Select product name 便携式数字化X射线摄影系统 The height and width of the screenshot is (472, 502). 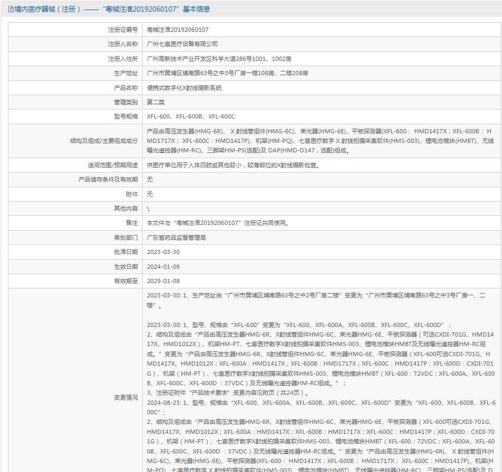coord(184,88)
